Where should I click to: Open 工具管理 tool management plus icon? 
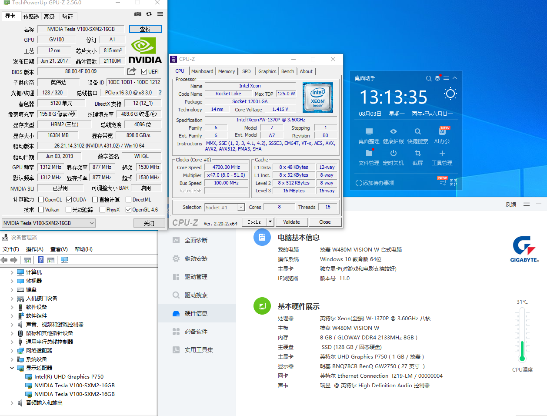(x=442, y=153)
